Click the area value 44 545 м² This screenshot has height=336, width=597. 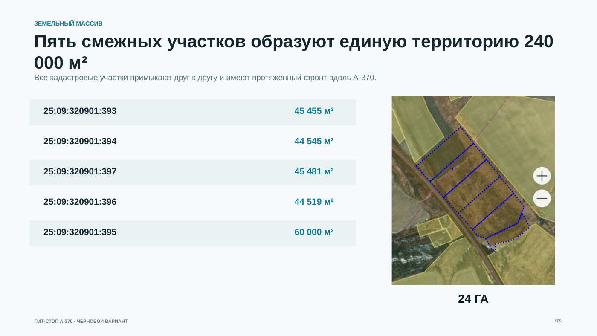click(314, 141)
